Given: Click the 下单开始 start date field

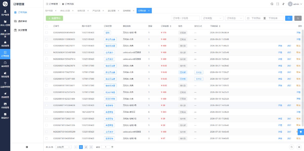Looking at the screenshot, I should pos(256,18).
